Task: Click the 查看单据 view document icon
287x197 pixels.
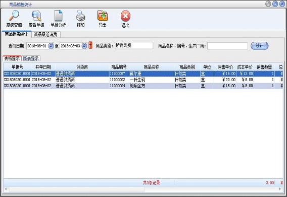Action: 36,16
